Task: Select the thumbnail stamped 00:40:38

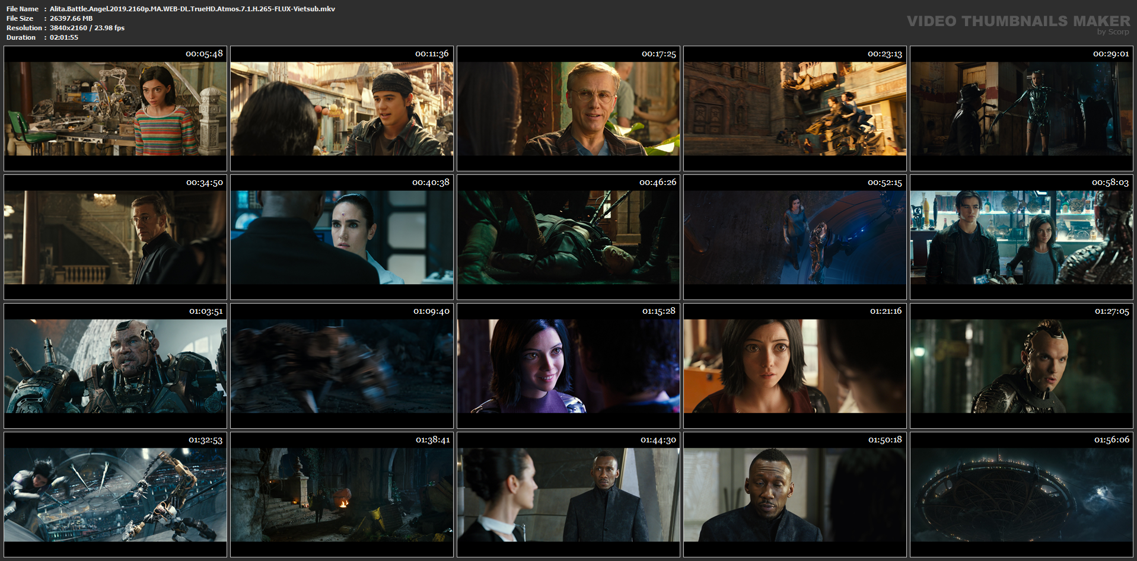Action: tap(342, 237)
